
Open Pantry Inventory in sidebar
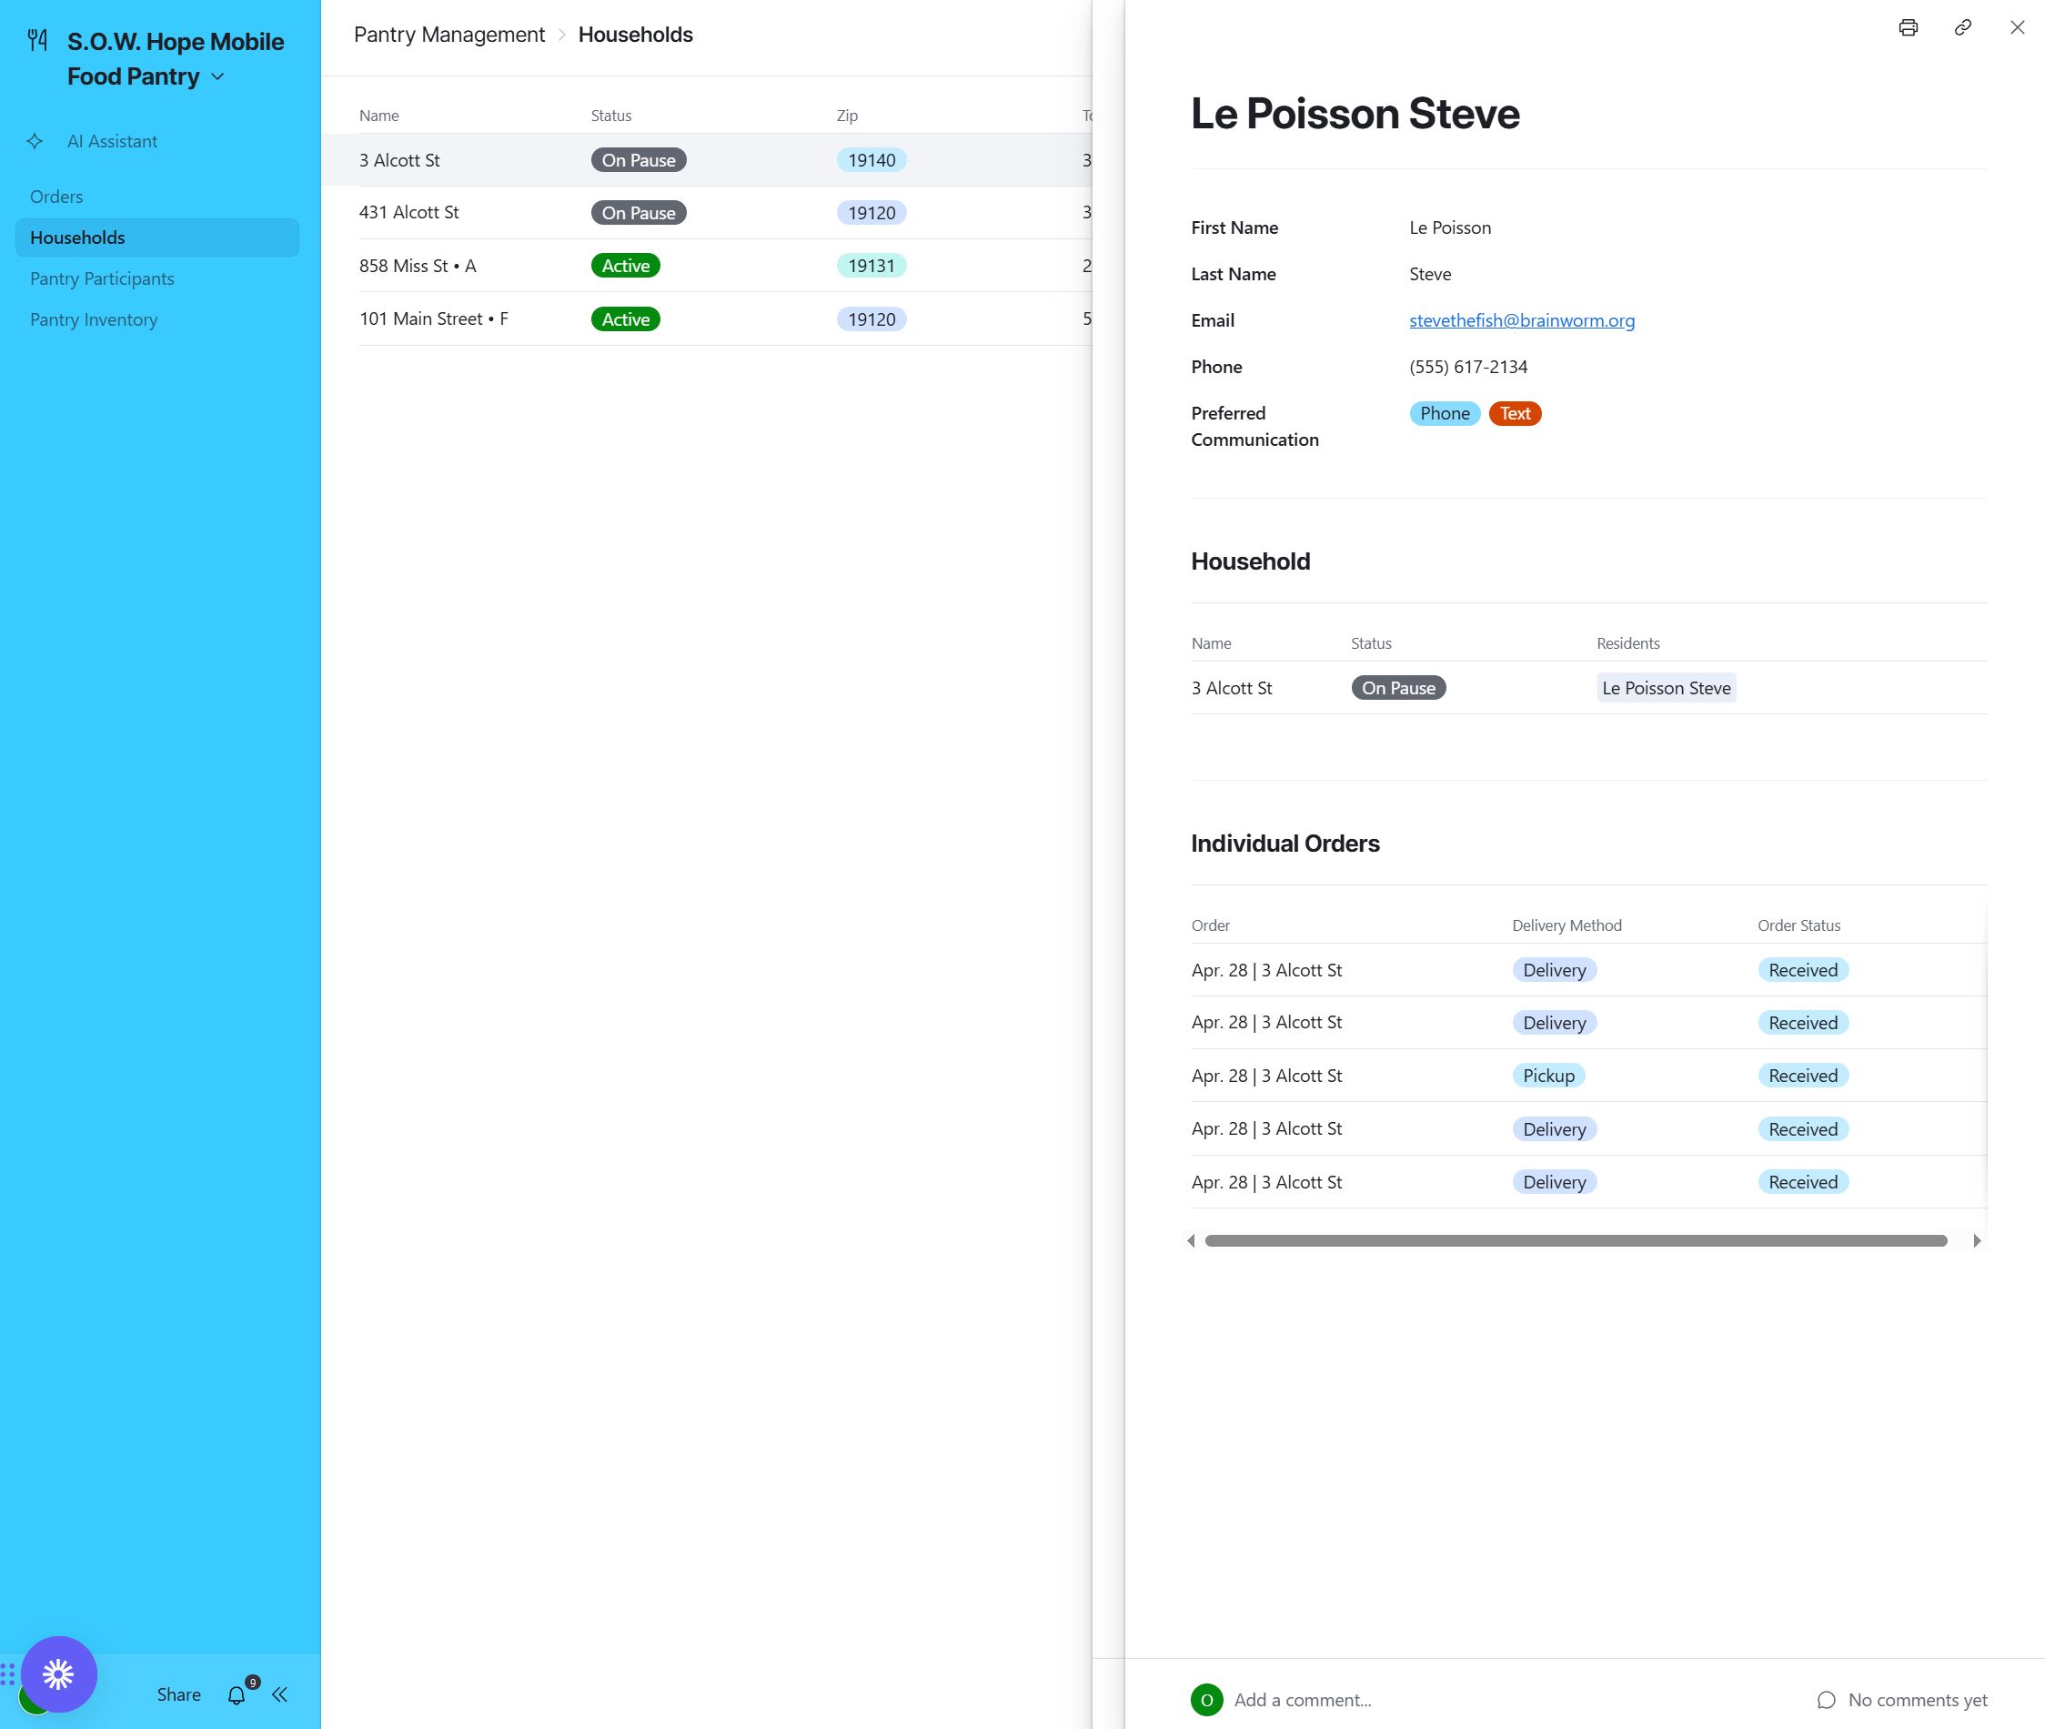click(x=93, y=319)
